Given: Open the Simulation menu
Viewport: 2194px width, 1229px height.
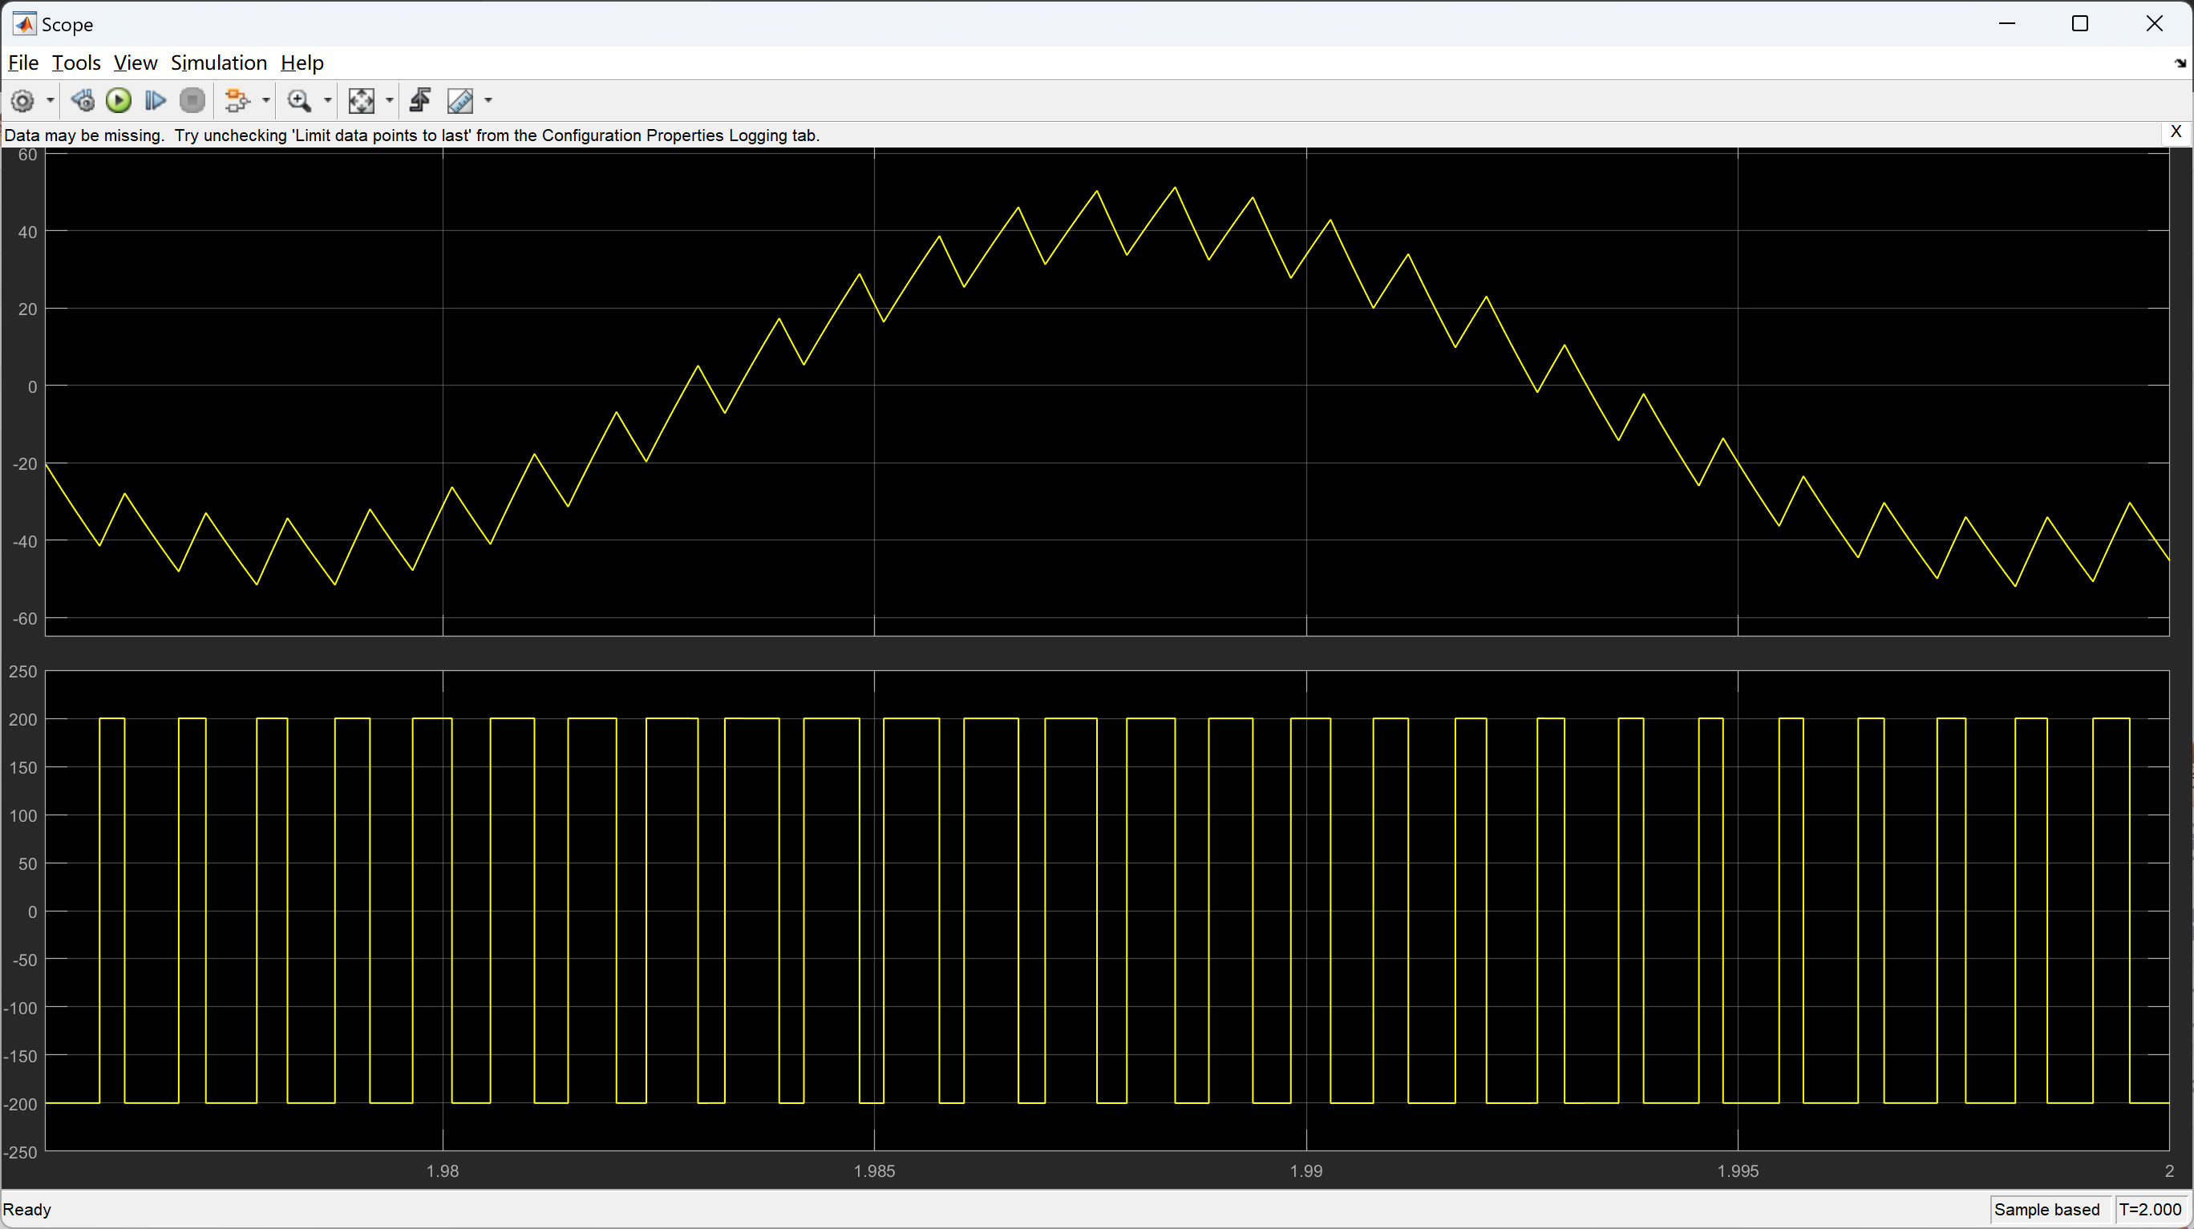Looking at the screenshot, I should (x=218, y=63).
